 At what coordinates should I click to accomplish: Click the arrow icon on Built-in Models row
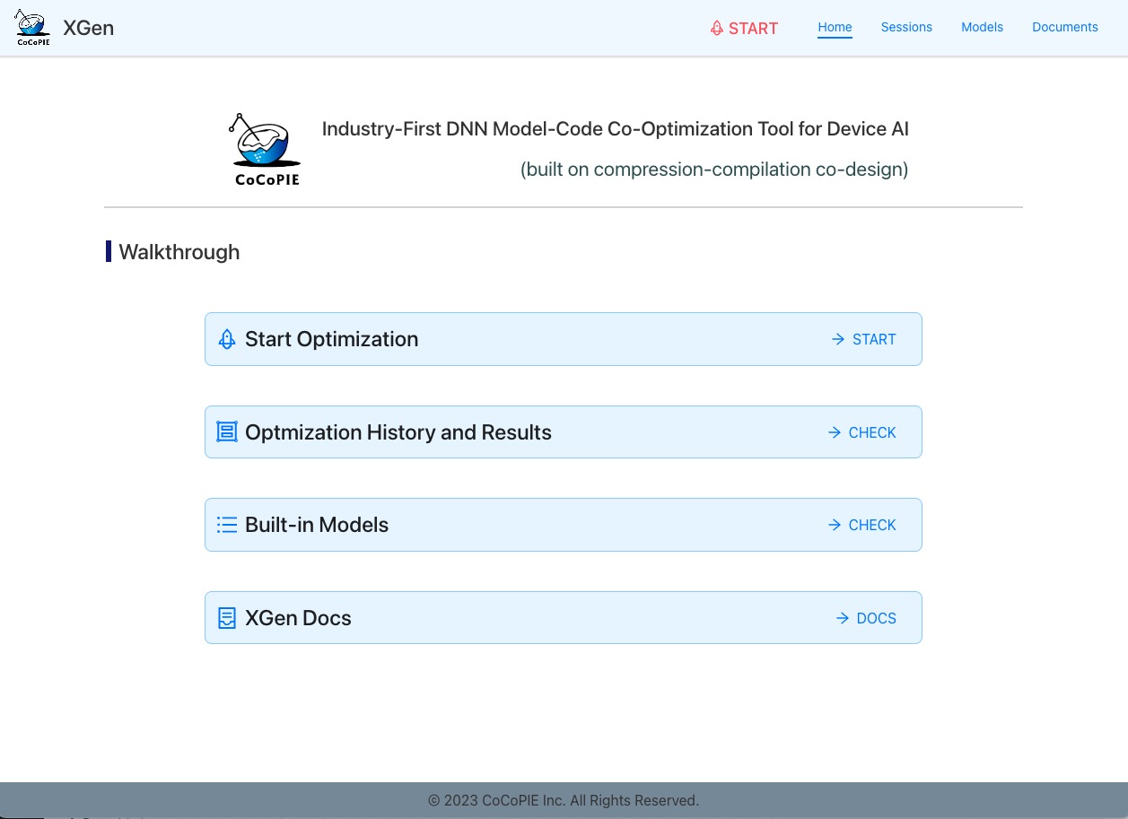[x=835, y=525]
